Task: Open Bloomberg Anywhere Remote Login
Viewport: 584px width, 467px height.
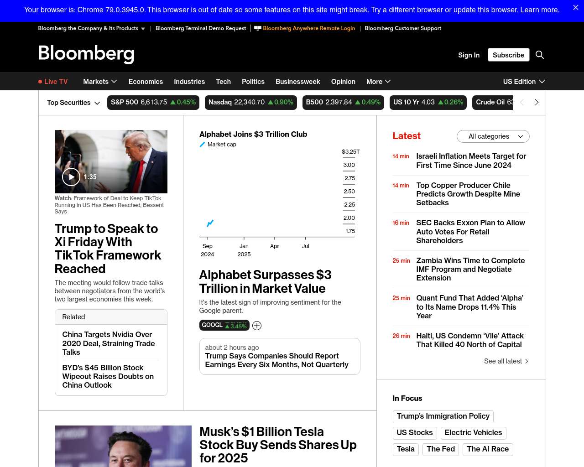Action: [x=305, y=28]
